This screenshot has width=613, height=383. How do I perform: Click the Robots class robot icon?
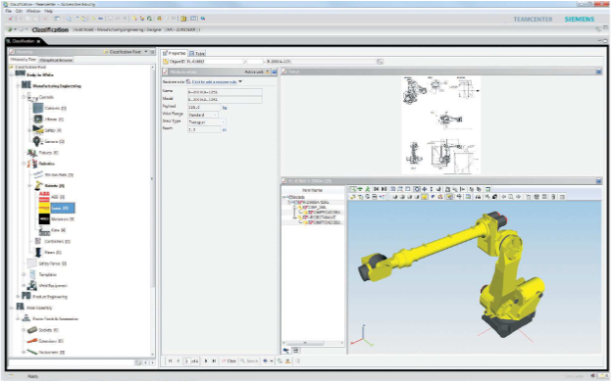click(x=38, y=185)
